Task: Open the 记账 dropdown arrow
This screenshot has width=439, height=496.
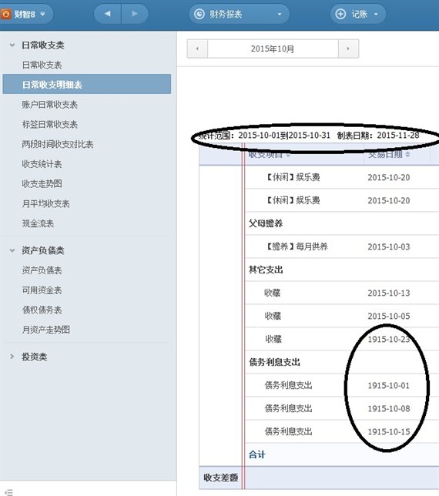Action: point(376,14)
